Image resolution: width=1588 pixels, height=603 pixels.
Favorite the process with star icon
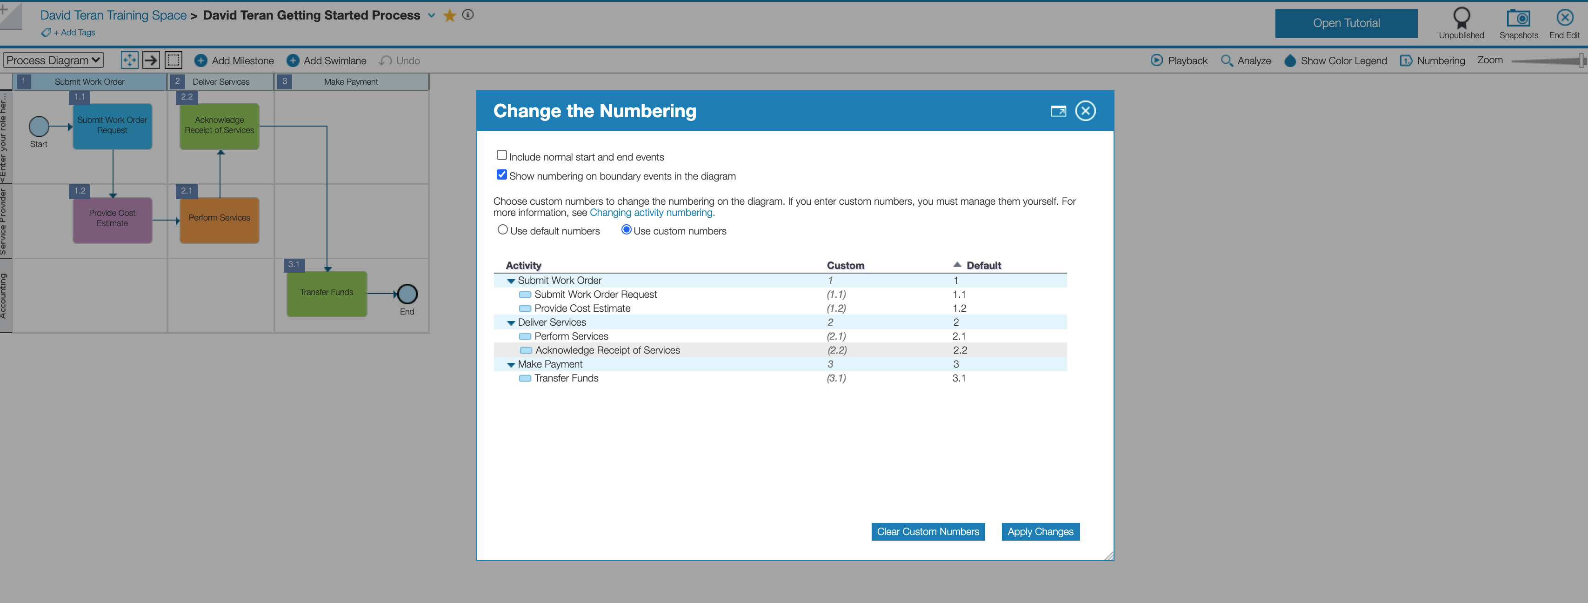(x=449, y=15)
